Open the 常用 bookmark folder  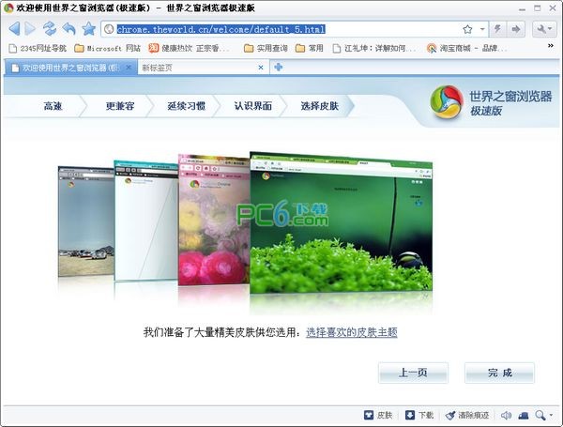pos(310,48)
